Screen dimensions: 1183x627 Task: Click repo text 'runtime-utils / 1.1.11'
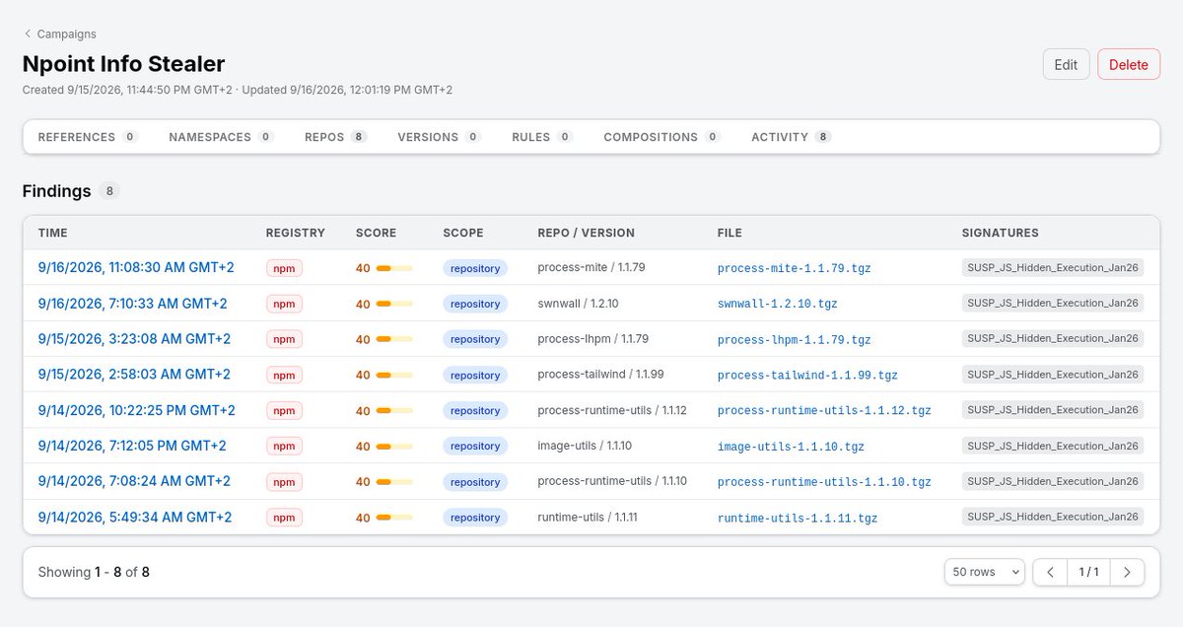[588, 517]
